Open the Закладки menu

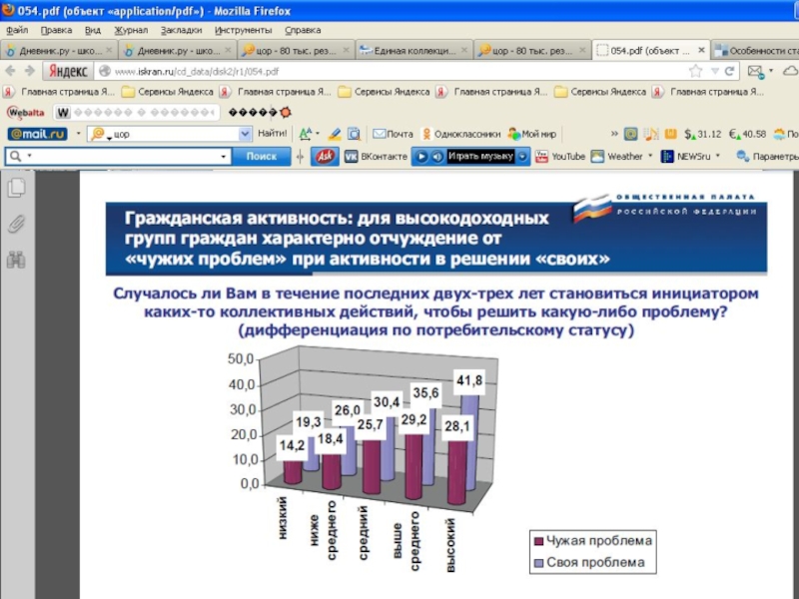point(181,30)
